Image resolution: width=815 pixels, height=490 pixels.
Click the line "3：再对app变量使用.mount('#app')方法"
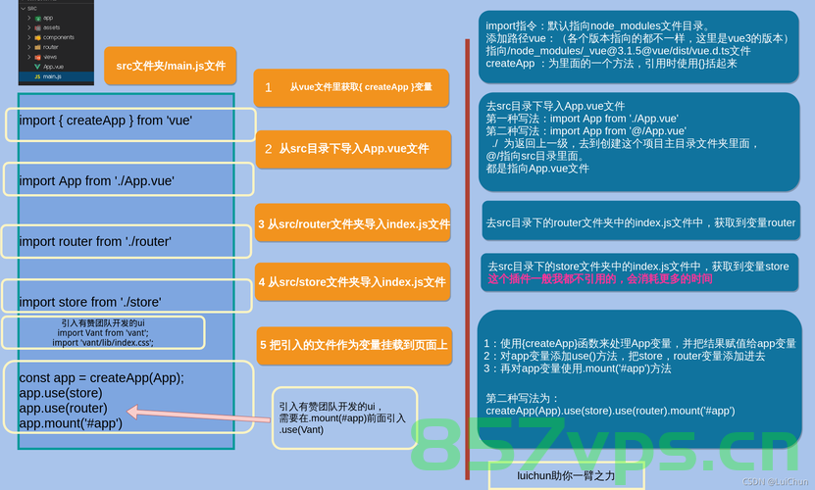(578, 368)
